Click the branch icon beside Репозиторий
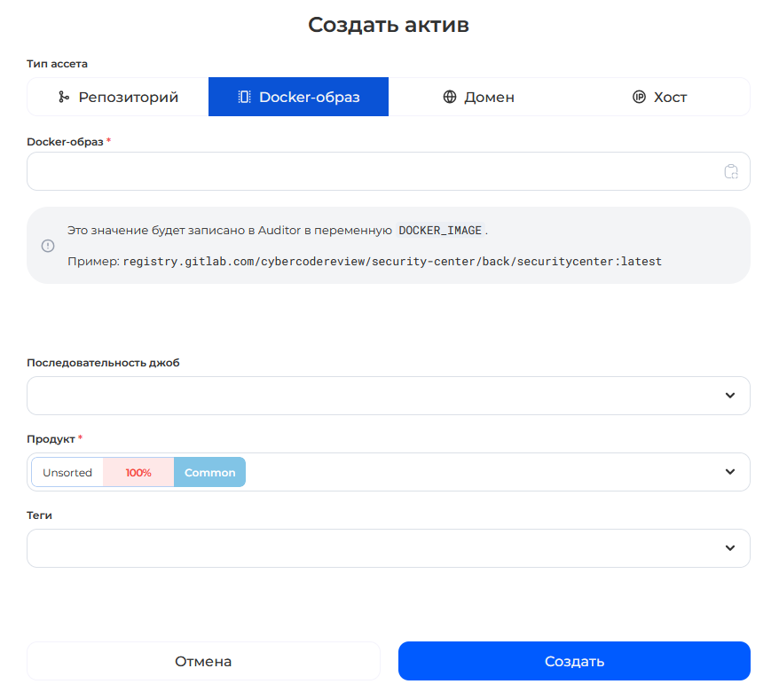779x692 pixels. pos(64,98)
